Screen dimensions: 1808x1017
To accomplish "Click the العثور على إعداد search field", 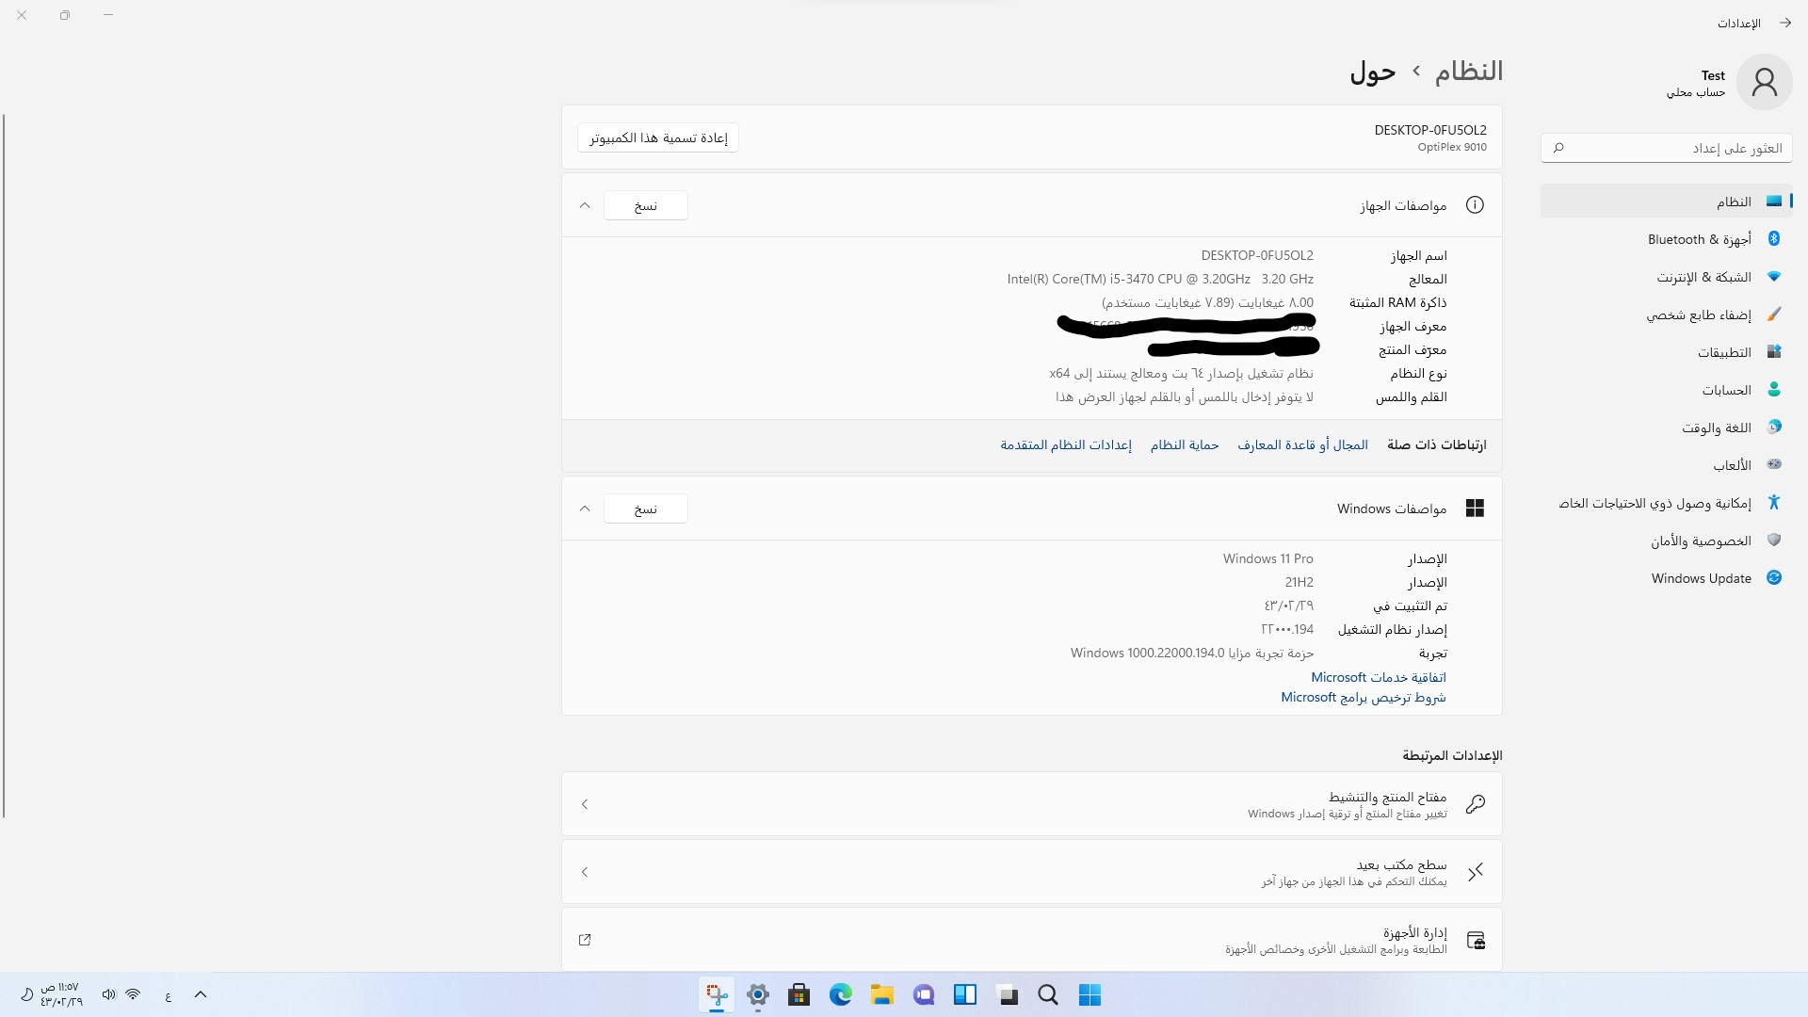I will [x=1667, y=148].
